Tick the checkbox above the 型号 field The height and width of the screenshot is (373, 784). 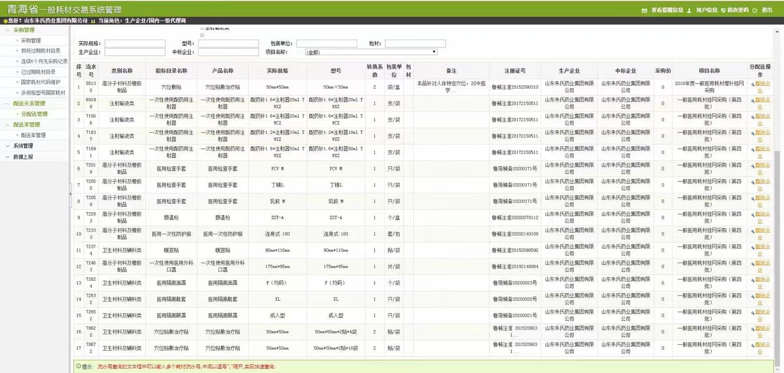click(202, 35)
